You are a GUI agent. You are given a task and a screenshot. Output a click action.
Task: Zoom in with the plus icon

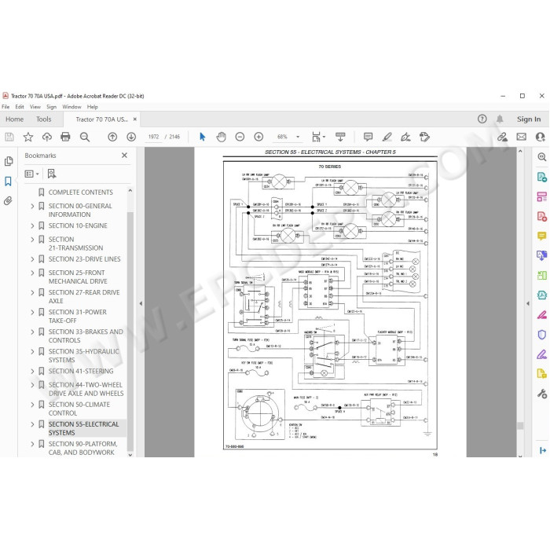click(258, 137)
